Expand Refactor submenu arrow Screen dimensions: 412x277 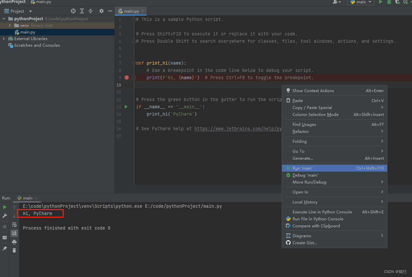(x=382, y=131)
